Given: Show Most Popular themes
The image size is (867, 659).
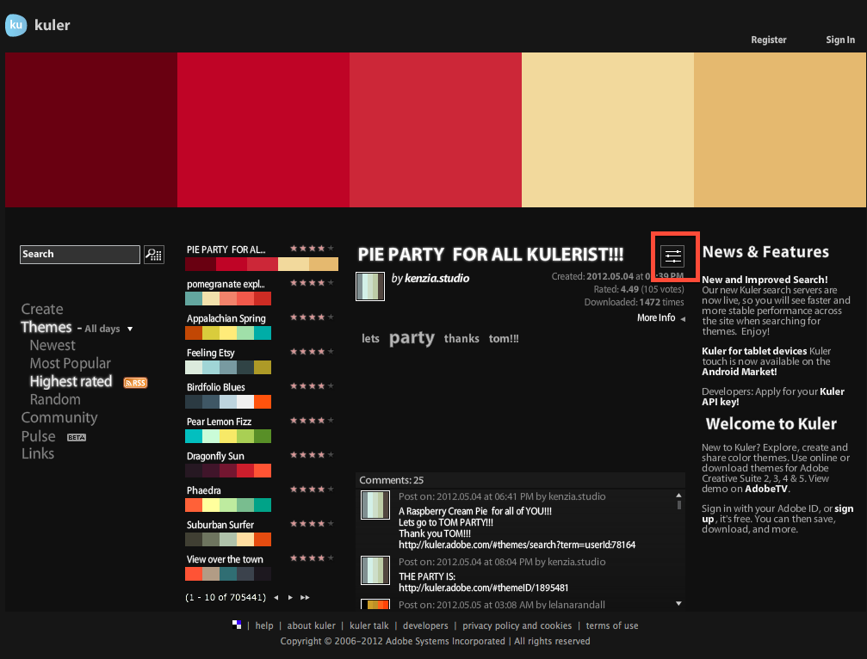Looking at the screenshot, I should click(x=71, y=363).
